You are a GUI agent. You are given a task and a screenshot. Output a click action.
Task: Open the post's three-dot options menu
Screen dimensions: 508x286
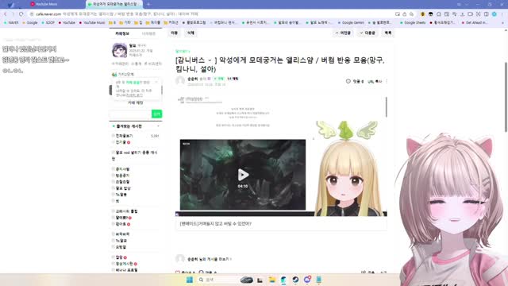tap(387, 81)
